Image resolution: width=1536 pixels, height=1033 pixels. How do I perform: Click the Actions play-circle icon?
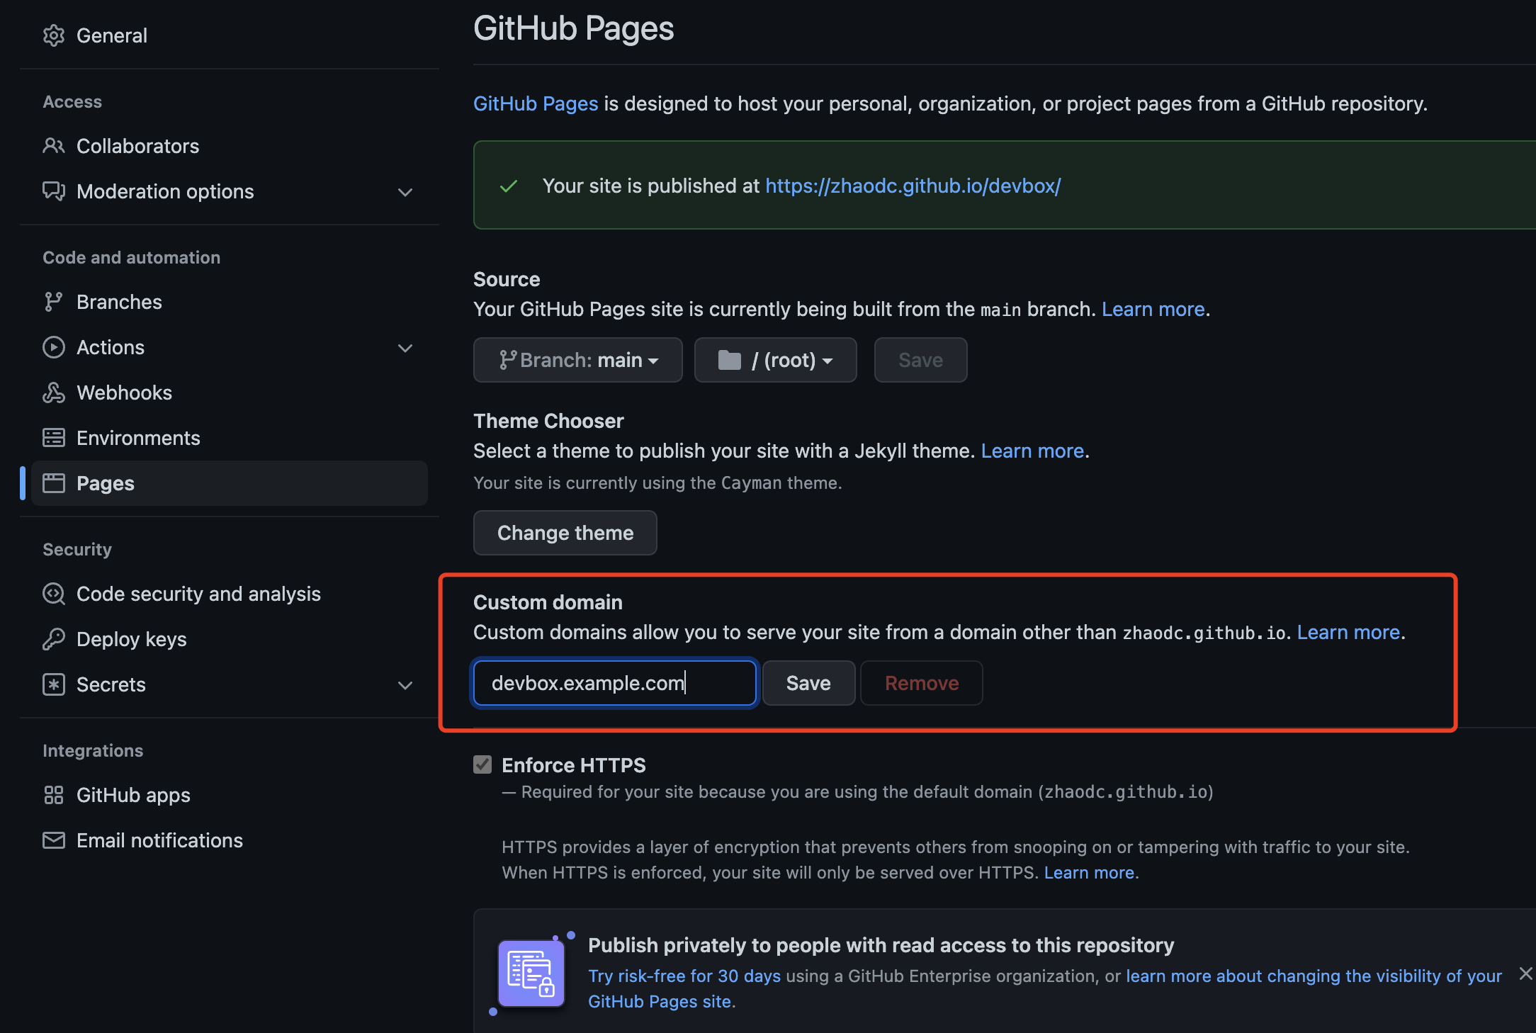point(54,347)
